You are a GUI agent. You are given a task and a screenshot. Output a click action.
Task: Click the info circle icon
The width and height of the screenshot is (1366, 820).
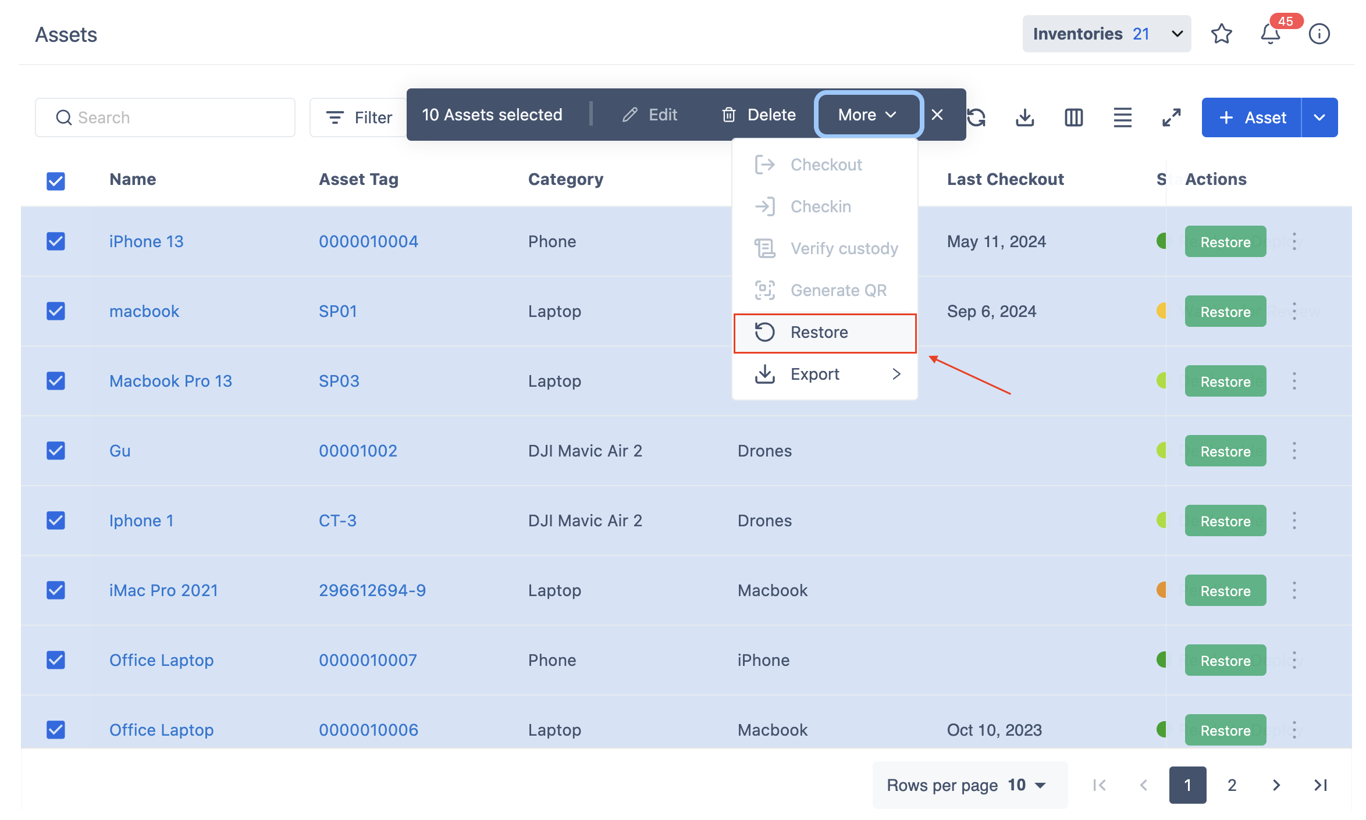[1319, 34]
